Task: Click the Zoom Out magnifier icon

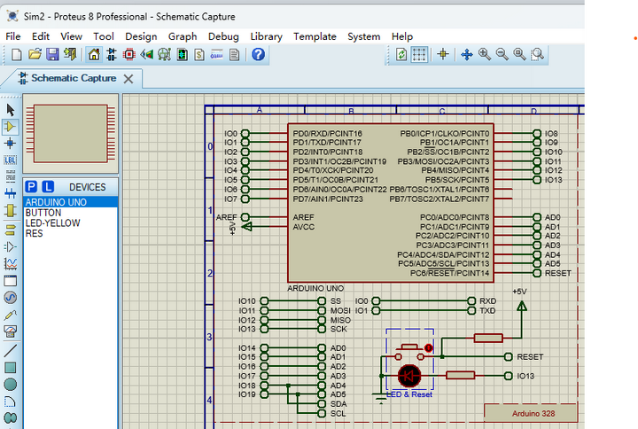Action: coord(502,55)
